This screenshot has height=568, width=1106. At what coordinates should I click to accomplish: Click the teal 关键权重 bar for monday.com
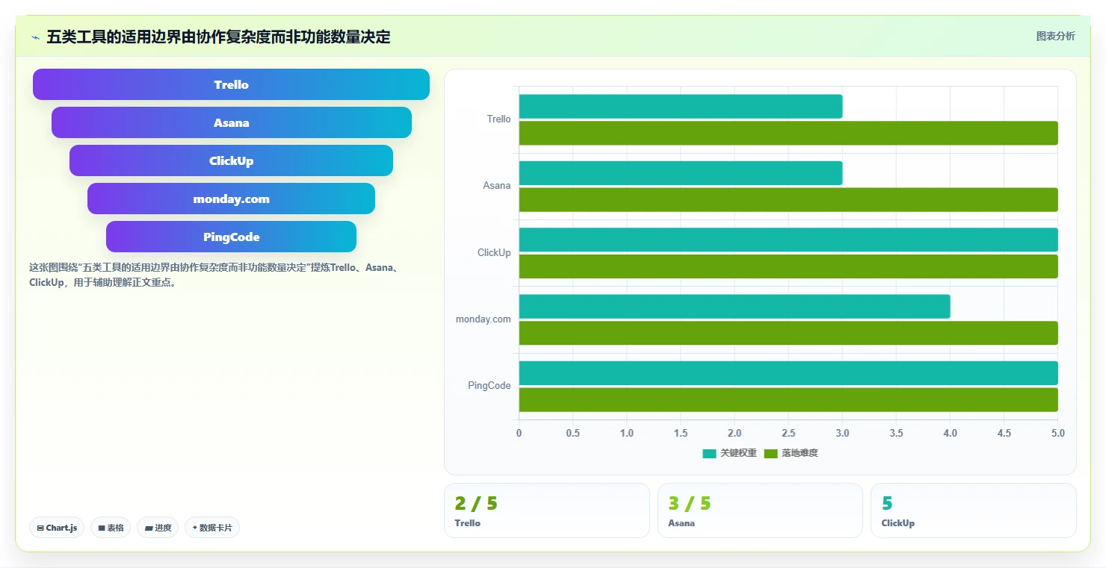(x=735, y=306)
